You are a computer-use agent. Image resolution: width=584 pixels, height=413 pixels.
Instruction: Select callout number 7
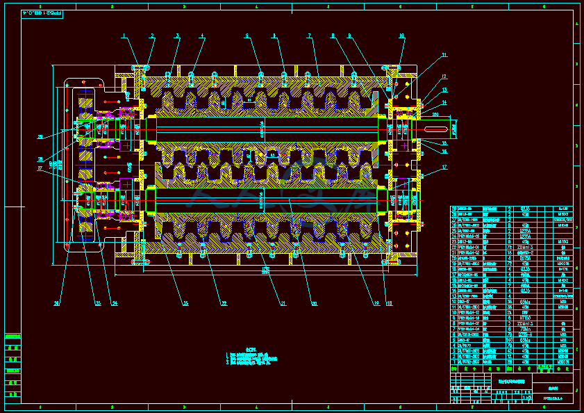point(309,36)
